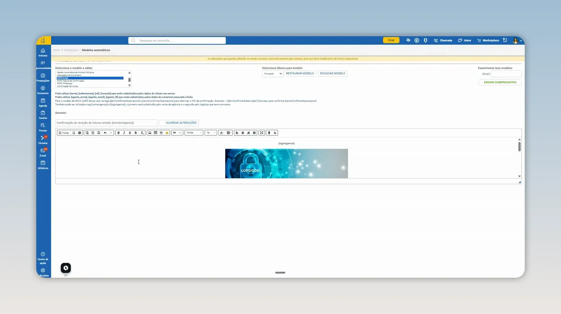This screenshot has height=314, width=561.
Task: Open Marketplace from the top bar
Action: (488, 40)
